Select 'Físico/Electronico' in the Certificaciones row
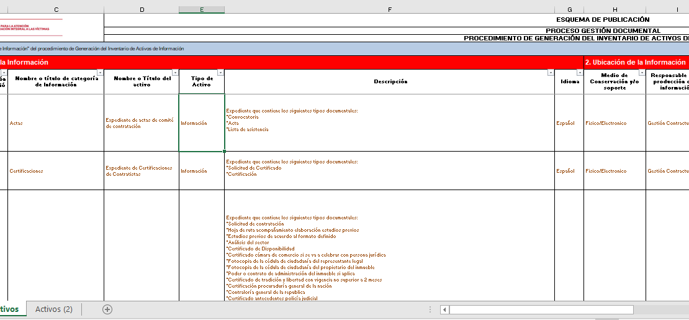689x320 pixels. [x=615, y=171]
